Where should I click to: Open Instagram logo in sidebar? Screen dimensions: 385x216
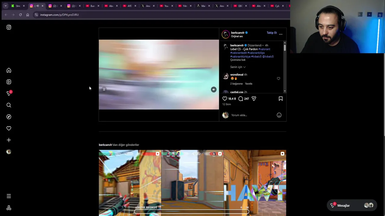click(x=9, y=27)
